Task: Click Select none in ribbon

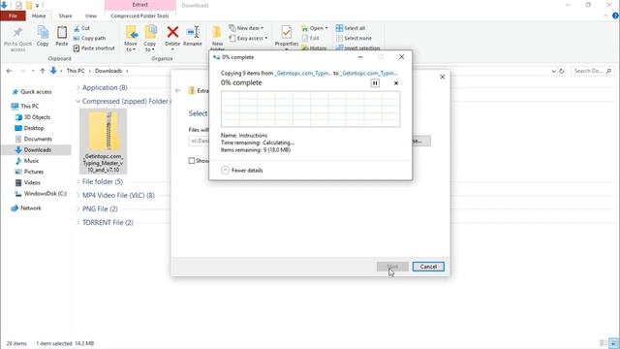Action: click(x=354, y=38)
